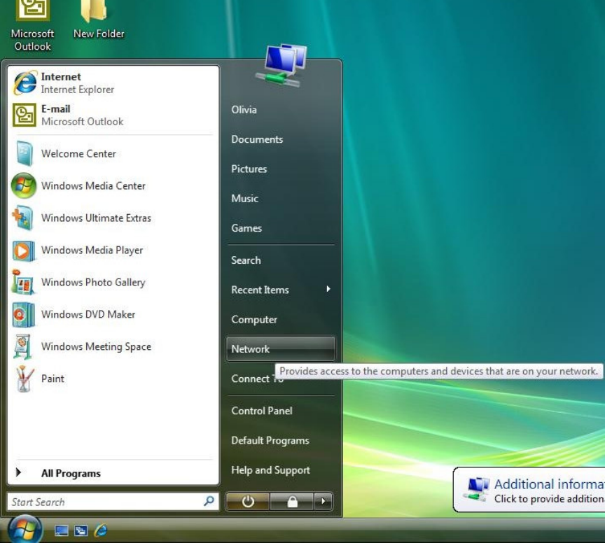Viewport: 605px width, 543px height.
Task: Click the Windows DVD Maker text label
Action: coord(88,315)
